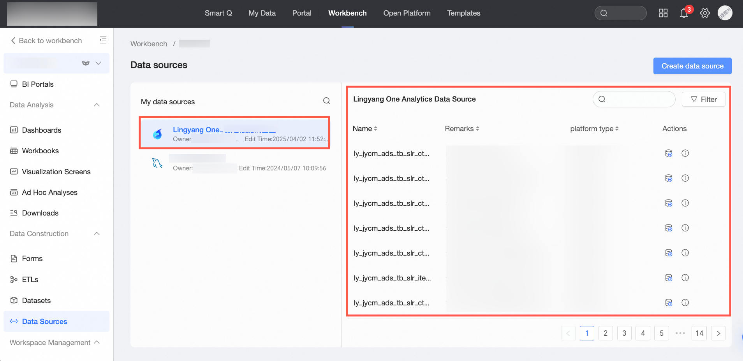Click Create data source button
This screenshot has width=743, height=361.
[x=692, y=66]
